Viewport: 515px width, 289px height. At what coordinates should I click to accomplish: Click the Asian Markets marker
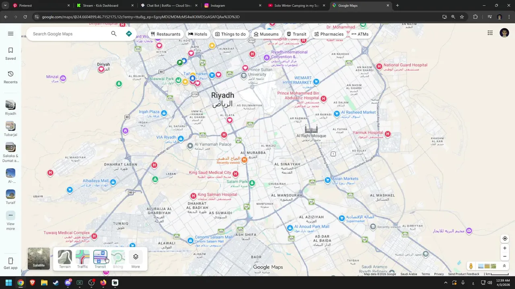click(x=328, y=180)
